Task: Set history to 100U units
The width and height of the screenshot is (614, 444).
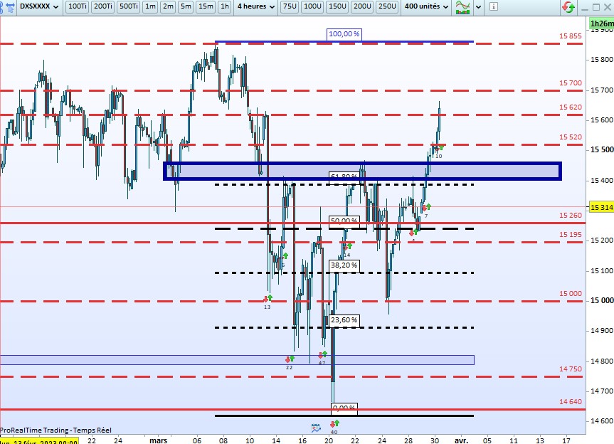Action: [312, 6]
